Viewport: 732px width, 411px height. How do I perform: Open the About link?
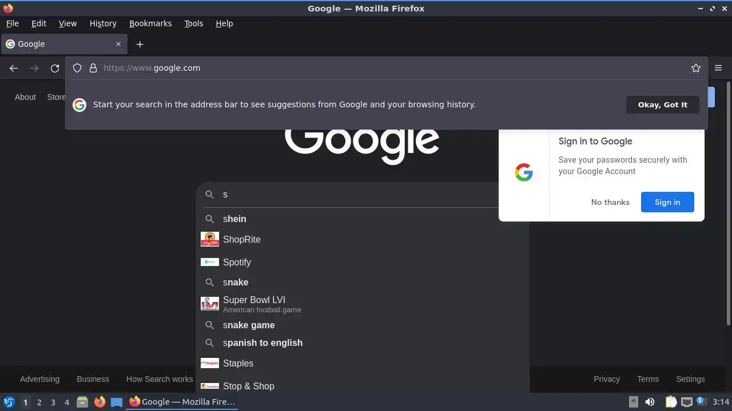coord(25,97)
